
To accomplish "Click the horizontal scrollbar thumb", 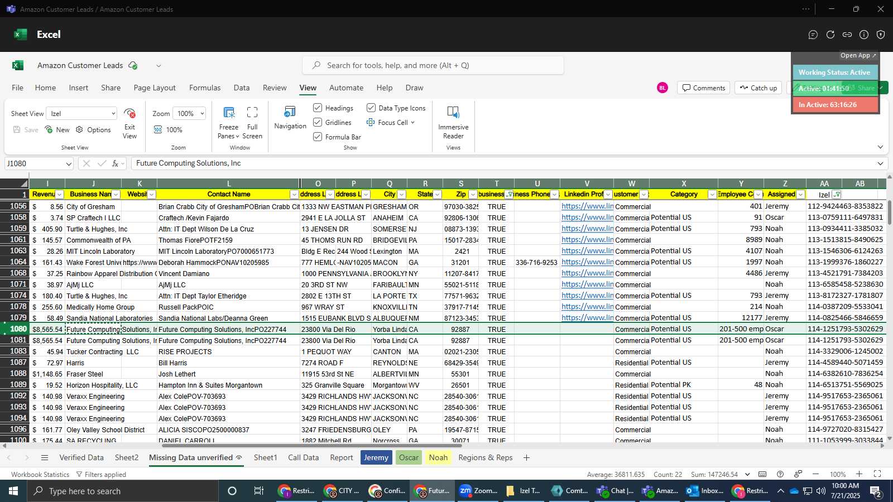I will 311,446.
